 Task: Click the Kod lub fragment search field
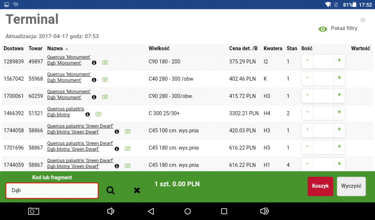coord(52,191)
